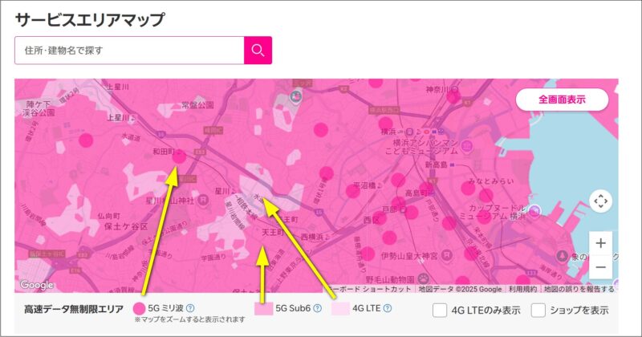Focus the 住所･建物名で探す search field
Screen dimensions: 642x337
tap(129, 51)
